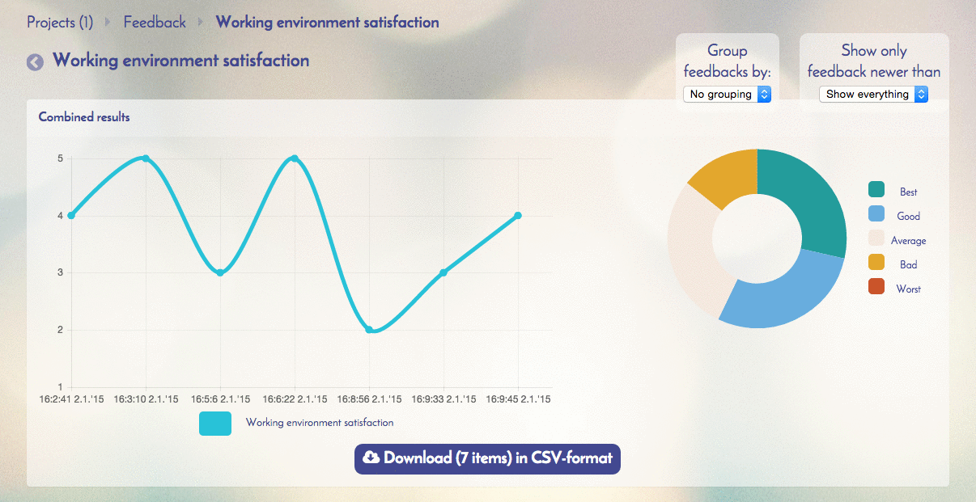Viewport: 976px width, 502px height.
Task: Click the data point at 16:8:56
Action: [x=369, y=330]
